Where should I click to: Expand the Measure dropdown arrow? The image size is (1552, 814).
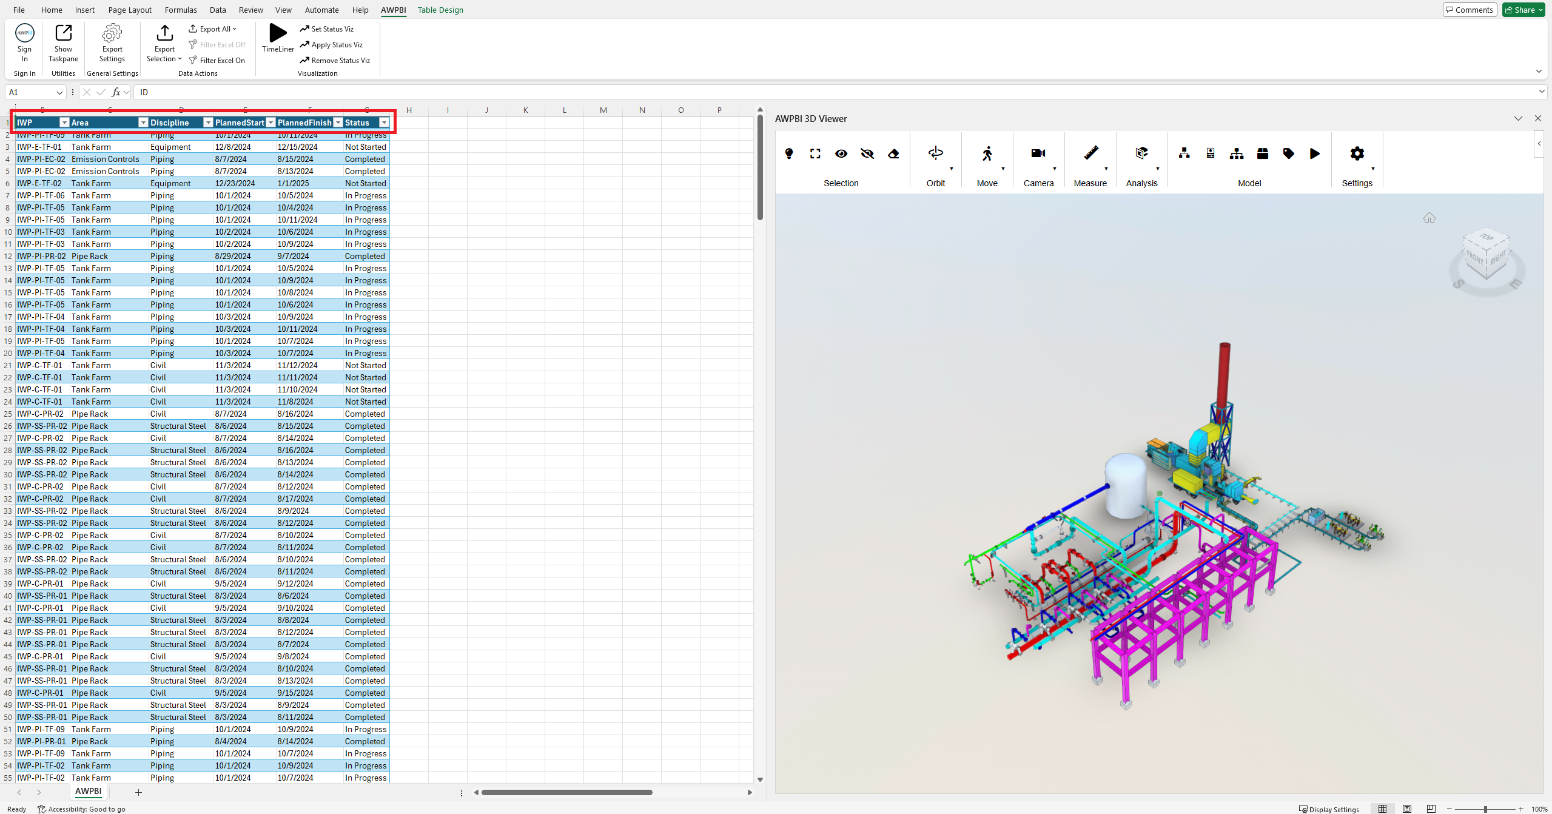coord(1106,169)
